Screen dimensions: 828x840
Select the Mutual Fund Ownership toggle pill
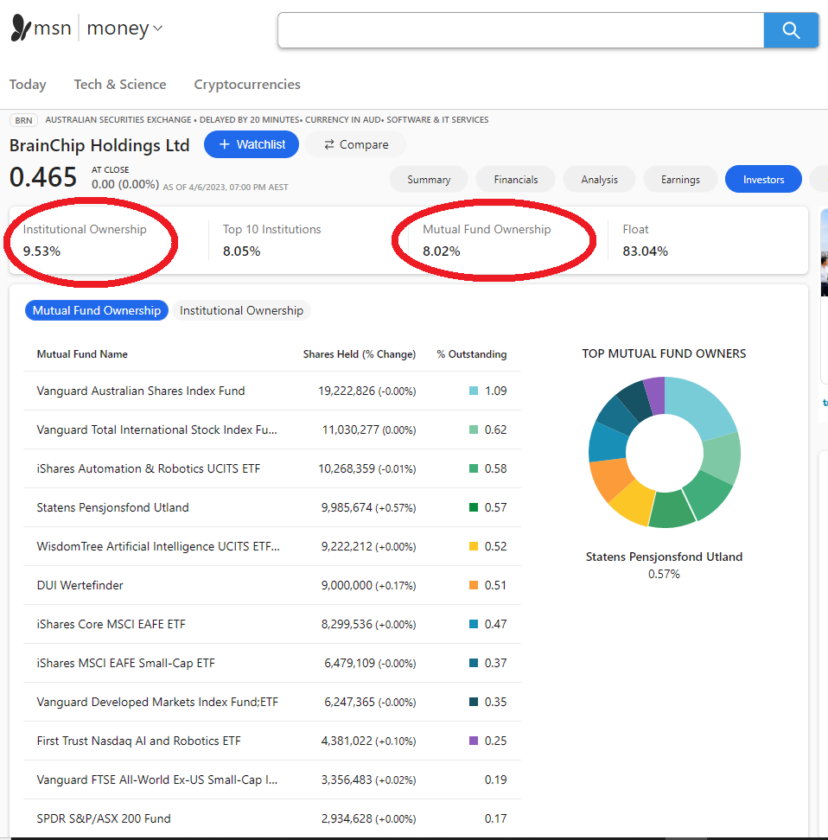[97, 310]
